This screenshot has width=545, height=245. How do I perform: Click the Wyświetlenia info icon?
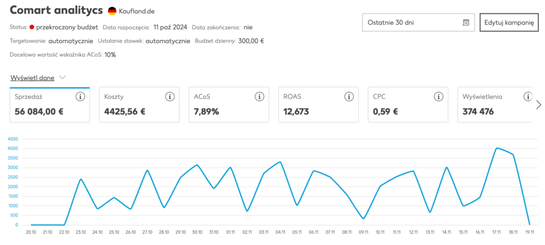click(527, 97)
